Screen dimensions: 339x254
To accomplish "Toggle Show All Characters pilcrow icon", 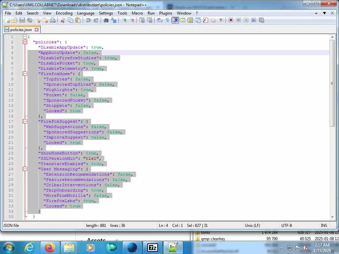I will click(167, 20).
